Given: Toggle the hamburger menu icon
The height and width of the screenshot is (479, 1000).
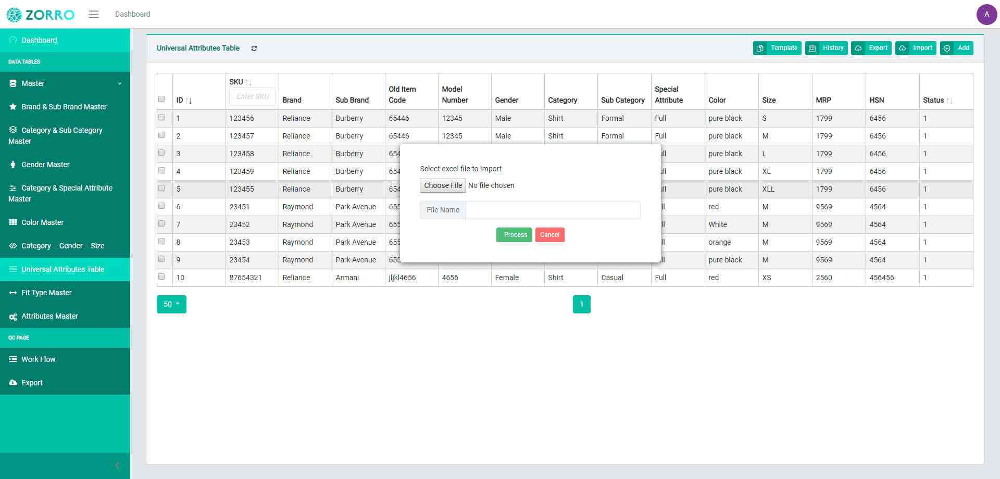Looking at the screenshot, I should (x=94, y=15).
